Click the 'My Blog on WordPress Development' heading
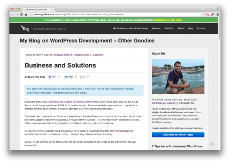Viewport: 230px width, 163px height. pyautogui.click(x=87, y=41)
